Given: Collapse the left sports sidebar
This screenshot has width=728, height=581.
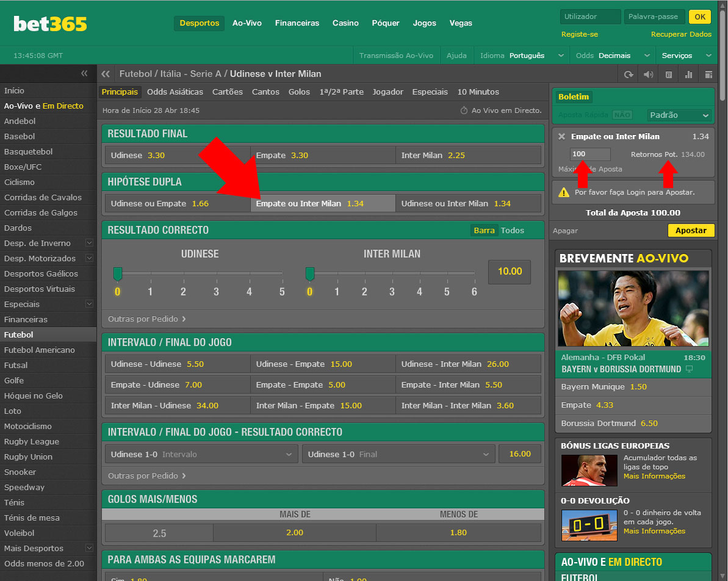Looking at the screenshot, I should click(84, 74).
